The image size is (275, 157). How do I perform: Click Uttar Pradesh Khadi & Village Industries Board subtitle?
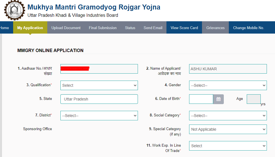(x=73, y=15)
